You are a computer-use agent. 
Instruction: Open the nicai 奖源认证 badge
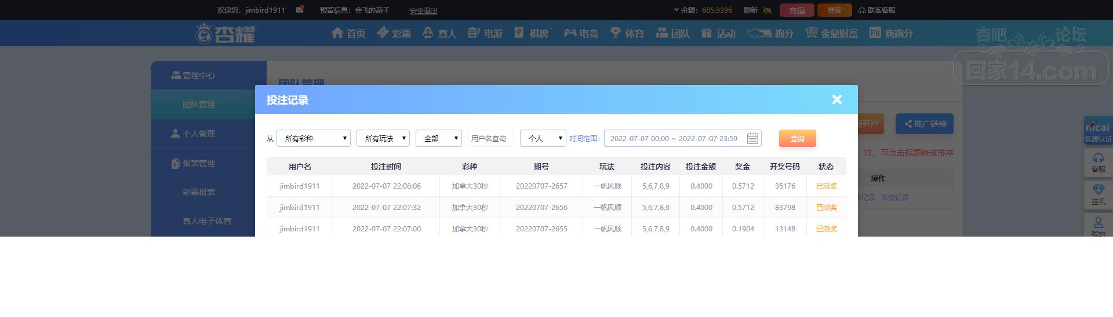(1098, 131)
